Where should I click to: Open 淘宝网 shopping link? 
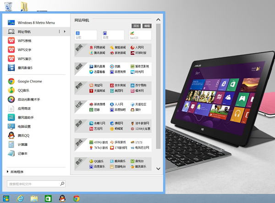96,85
